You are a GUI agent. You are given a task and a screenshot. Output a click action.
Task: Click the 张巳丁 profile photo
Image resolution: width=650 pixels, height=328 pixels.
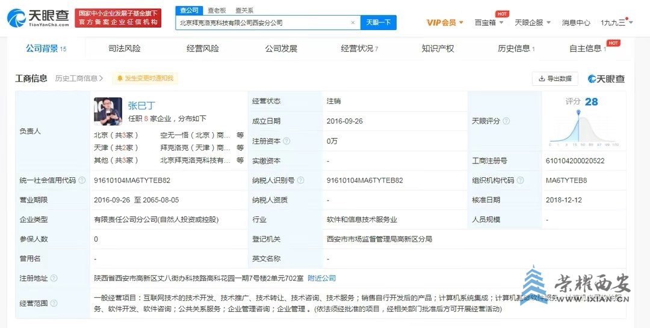point(108,111)
